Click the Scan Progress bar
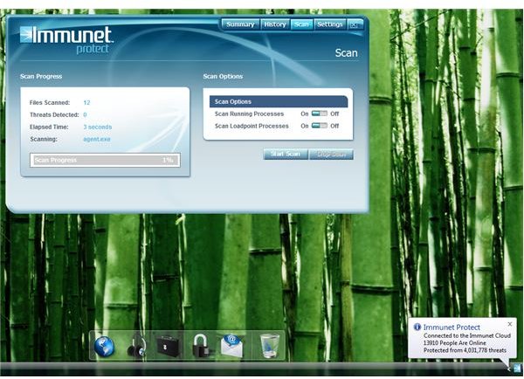The image size is (524, 379). (105, 160)
